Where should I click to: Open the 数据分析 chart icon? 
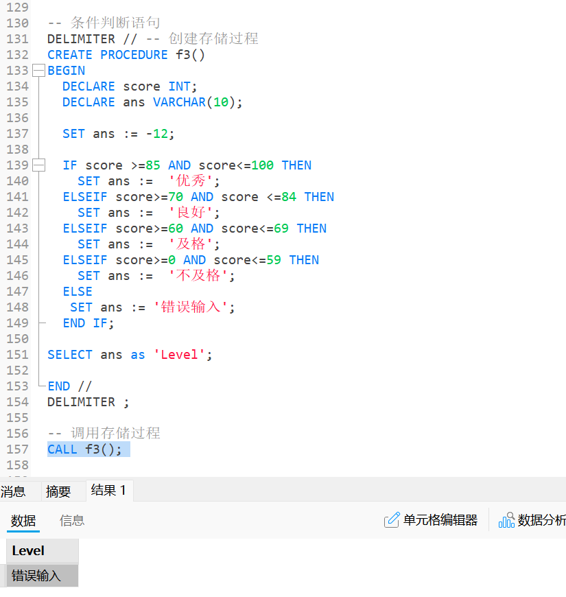coord(506,520)
